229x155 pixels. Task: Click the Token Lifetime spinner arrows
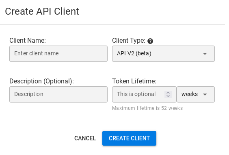point(168,94)
